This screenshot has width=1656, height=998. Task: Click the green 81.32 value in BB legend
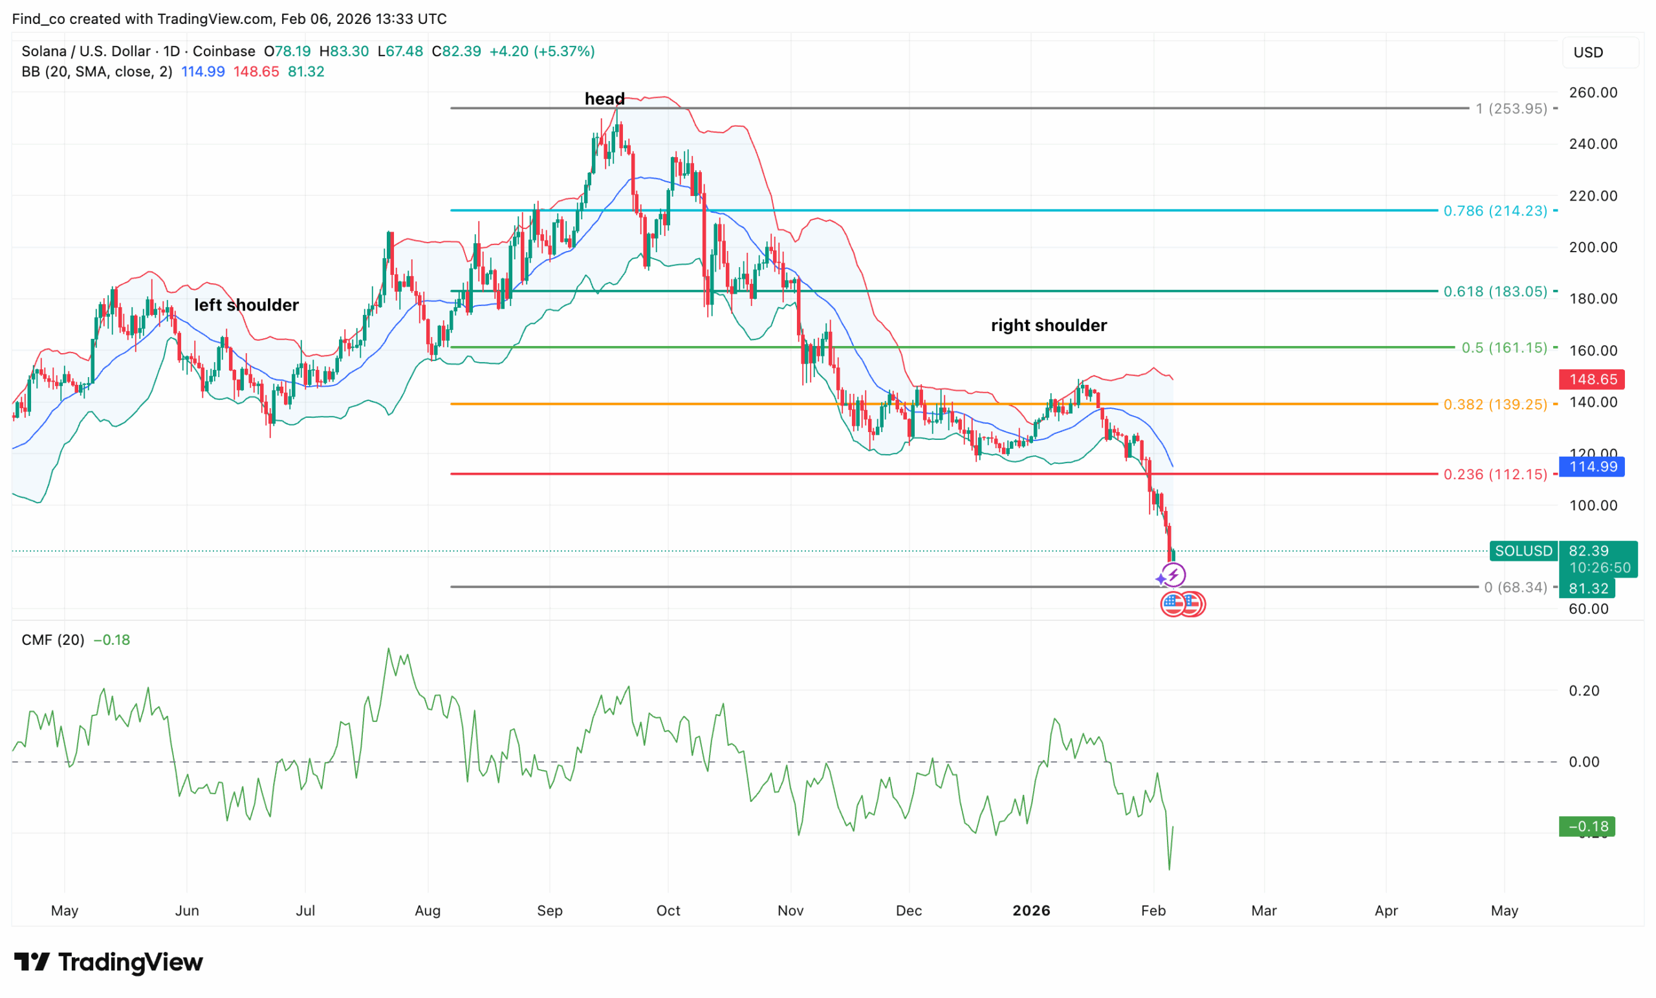coord(307,71)
